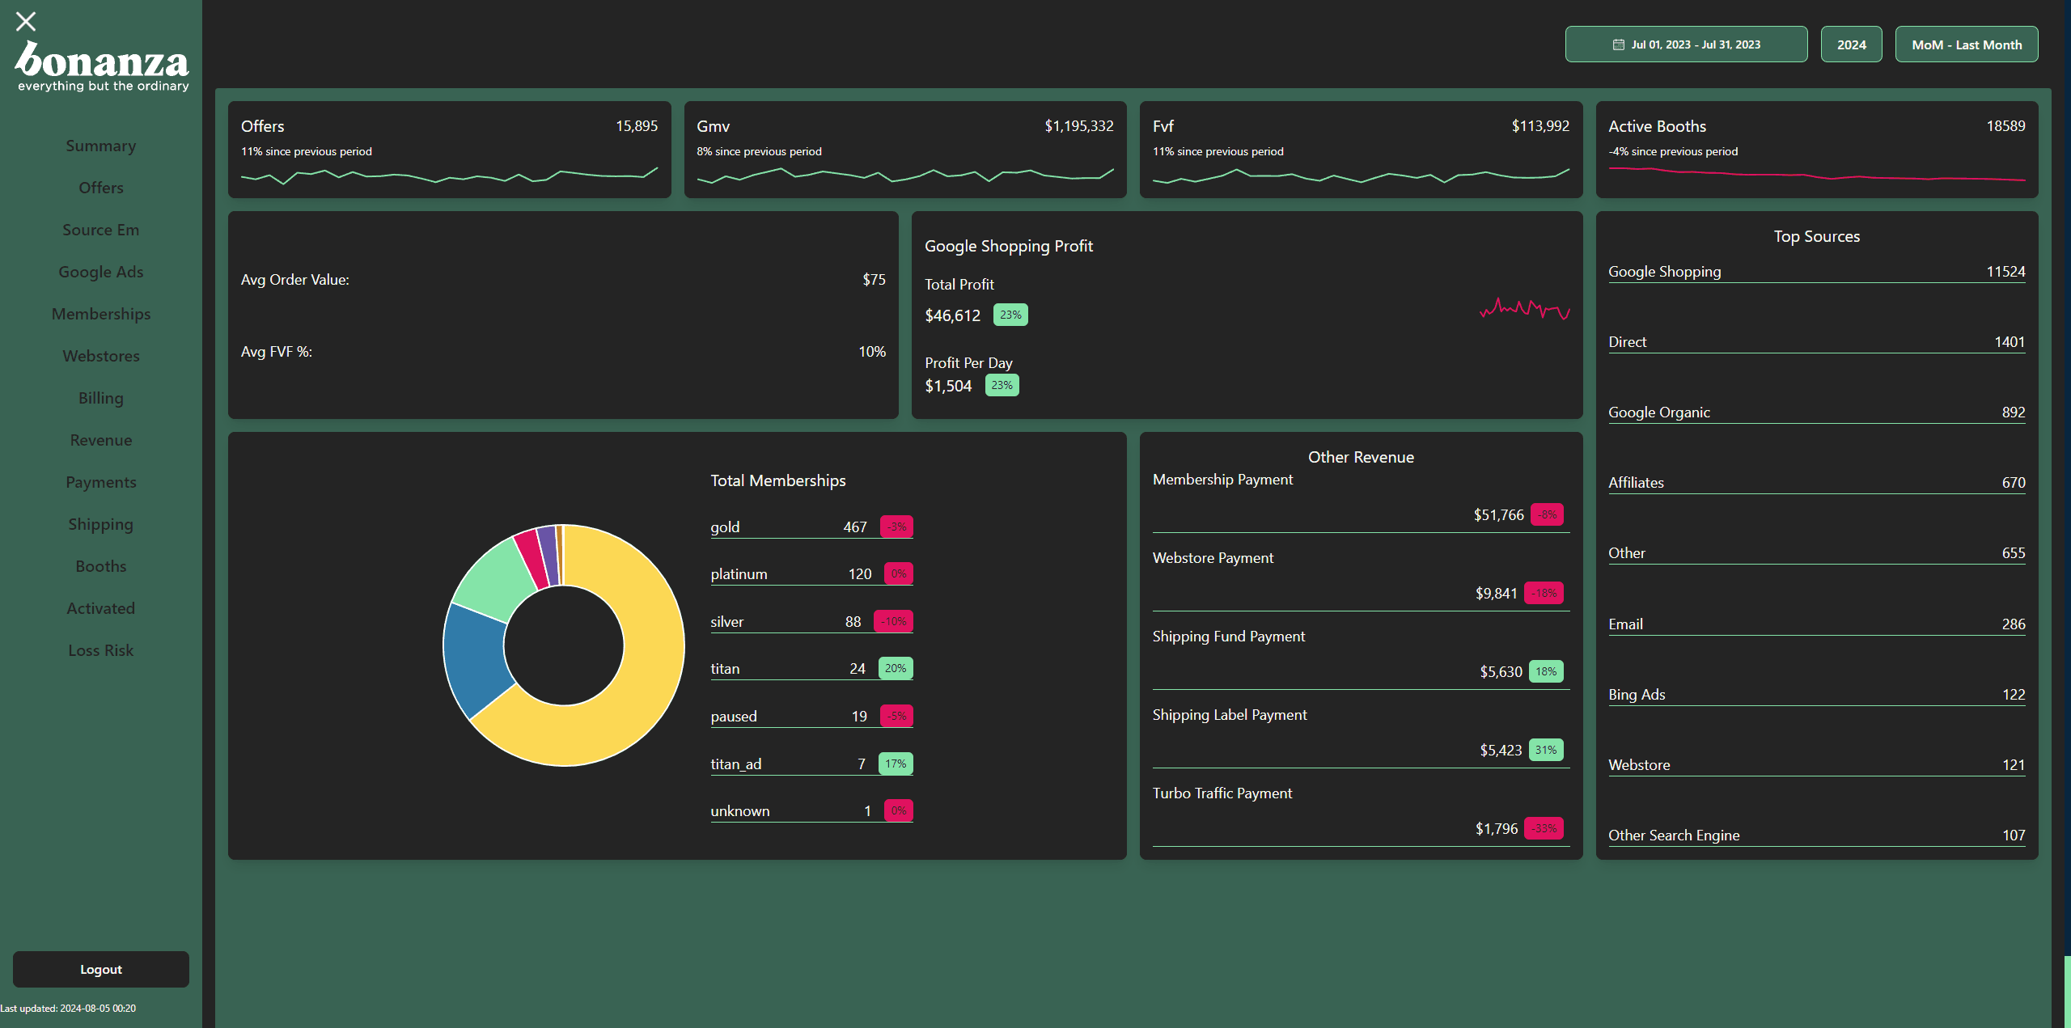Click the 2024 year button
Image resolution: width=2071 pixels, height=1028 pixels.
1851,44
